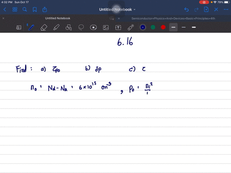231x173 pixels.
Task: Choose the dark blue pen color
Action: (143, 27)
